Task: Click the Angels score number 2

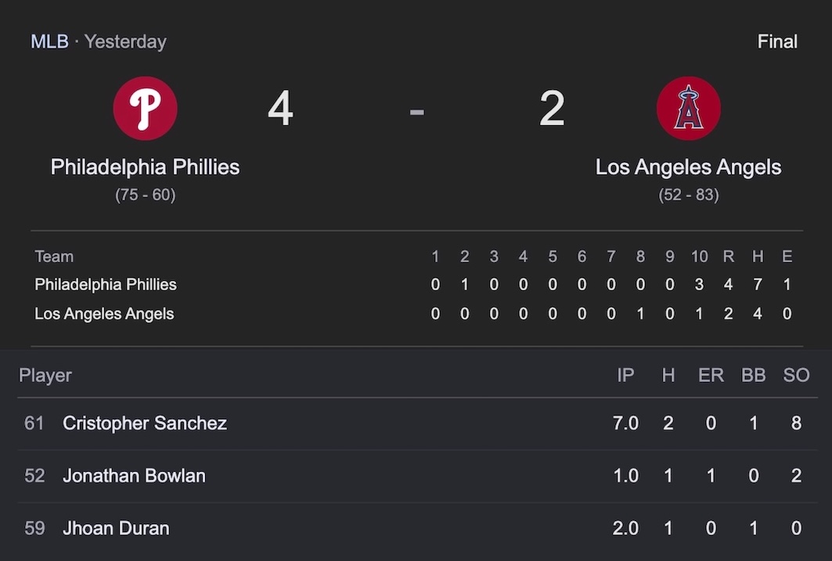Action: [x=552, y=108]
